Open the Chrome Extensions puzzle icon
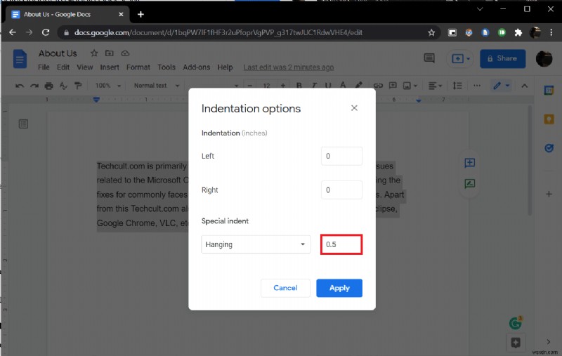 point(518,32)
